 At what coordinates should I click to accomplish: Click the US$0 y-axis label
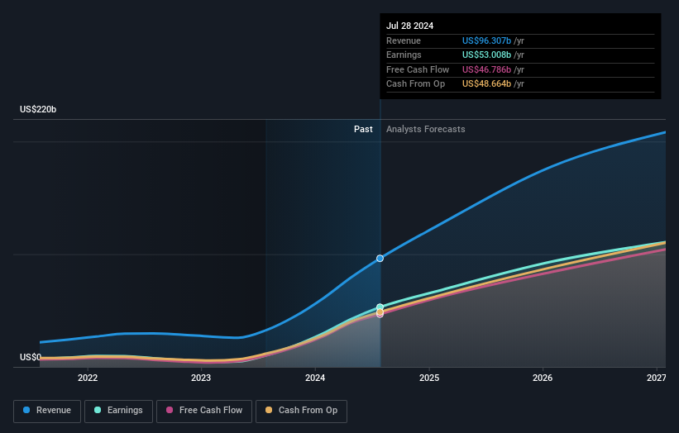[31, 357]
